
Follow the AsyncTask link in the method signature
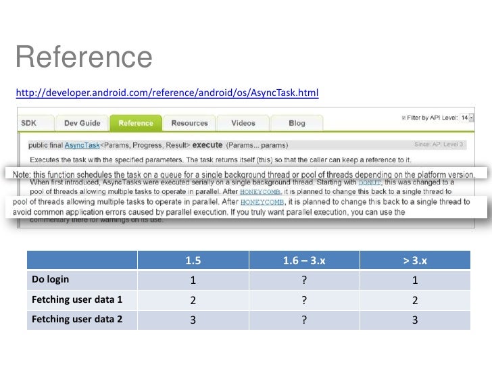pyautogui.click(x=82, y=145)
